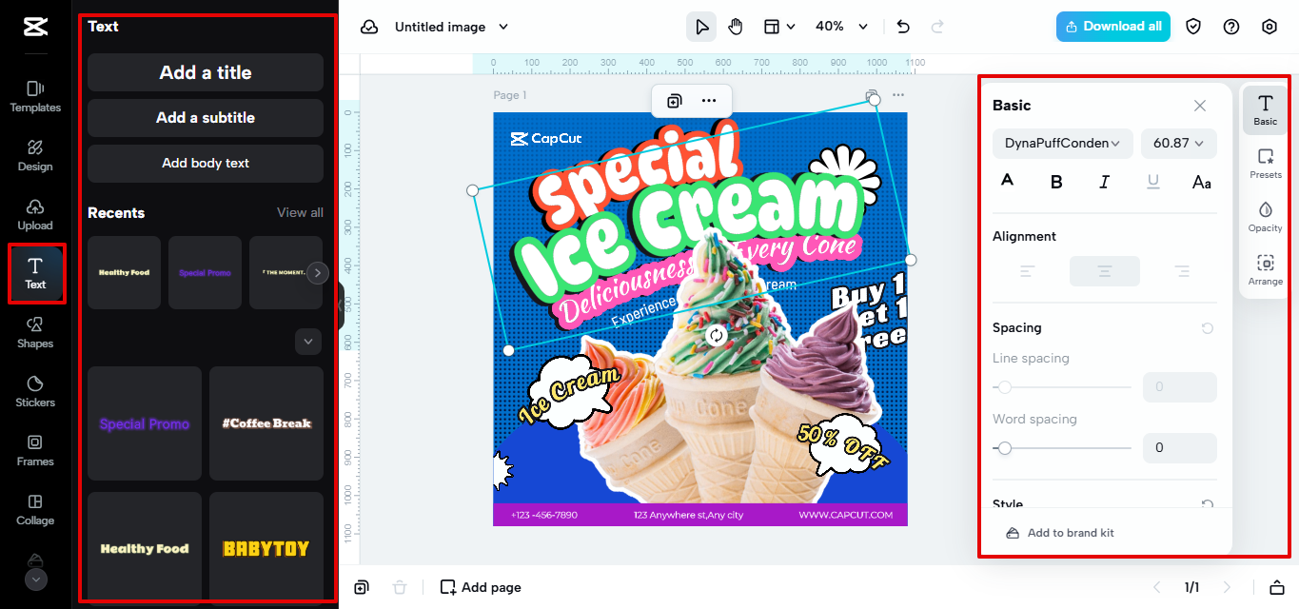Toggle underline formatting
The height and width of the screenshot is (609, 1299).
click(1153, 182)
